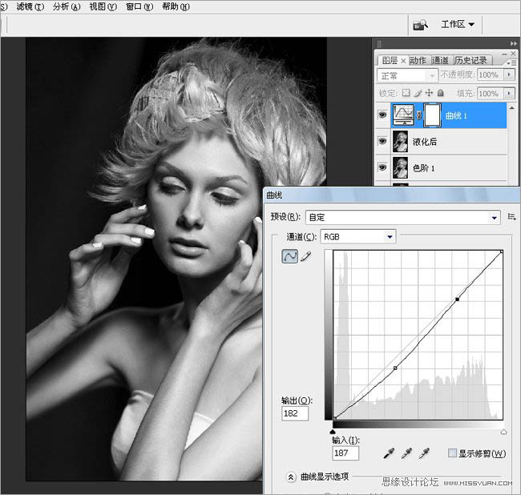Screen dimensions: 521x495
Task: Click the lock transparent pixels icon
Action: pyautogui.click(x=407, y=93)
